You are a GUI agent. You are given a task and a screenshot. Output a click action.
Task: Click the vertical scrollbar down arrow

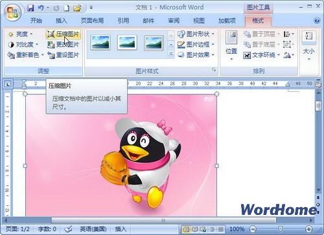(319, 190)
